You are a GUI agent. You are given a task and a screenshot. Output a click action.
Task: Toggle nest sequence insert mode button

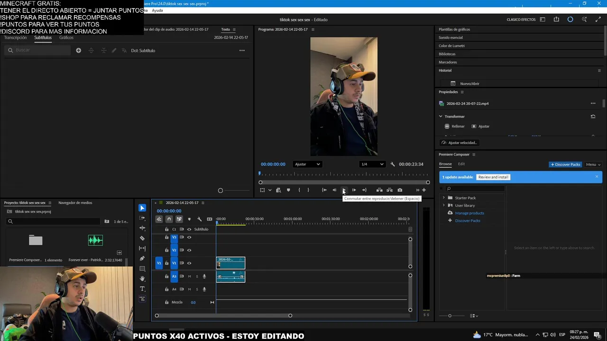coord(159,219)
